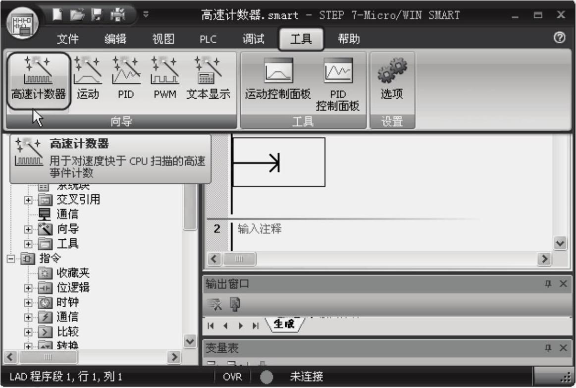Collapse the Instructions (指令) node
The width and height of the screenshot is (576, 388).
(11, 259)
